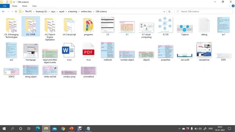Open the Share ribbon tab

(x=25, y=6)
